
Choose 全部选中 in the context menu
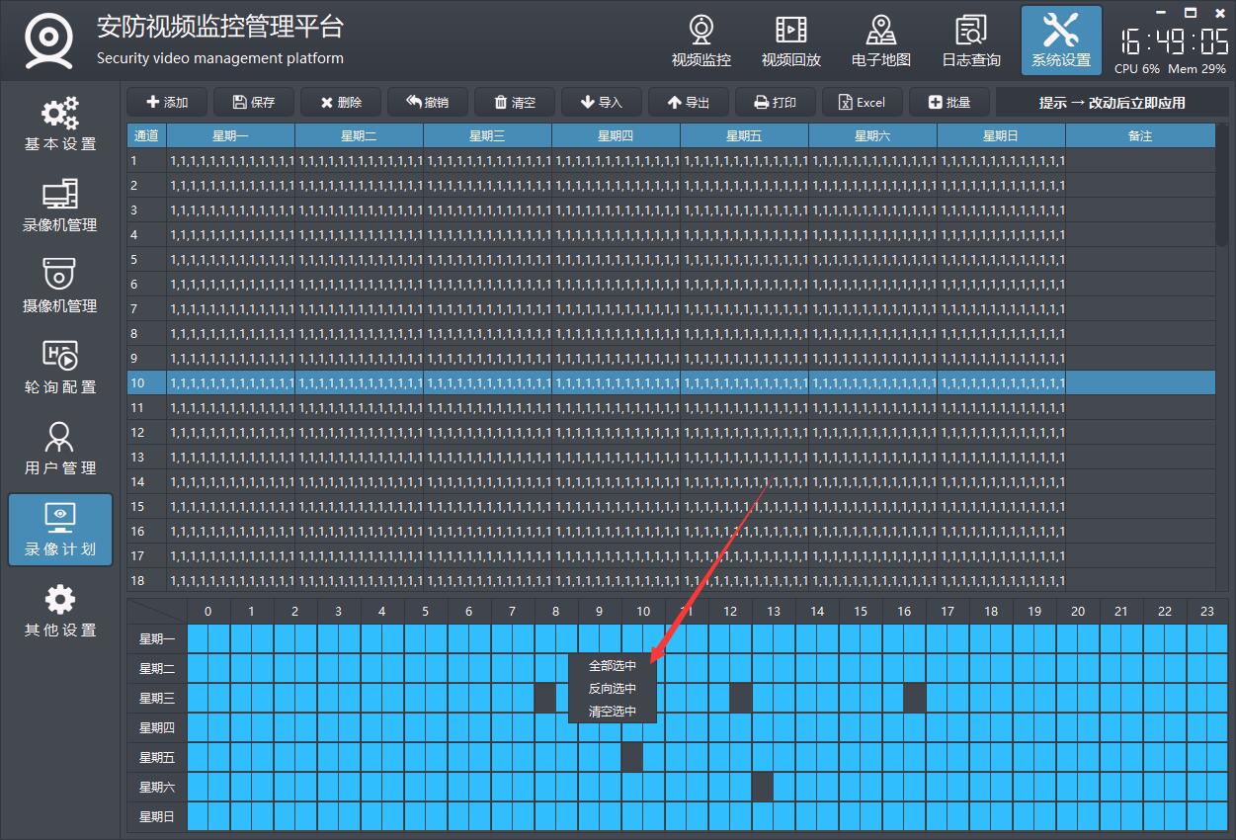[x=613, y=666]
